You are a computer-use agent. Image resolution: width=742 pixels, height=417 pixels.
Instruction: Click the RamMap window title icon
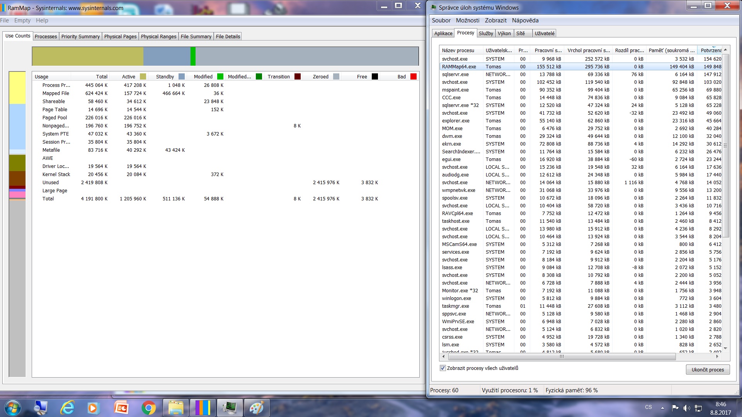(x=3, y=8)
